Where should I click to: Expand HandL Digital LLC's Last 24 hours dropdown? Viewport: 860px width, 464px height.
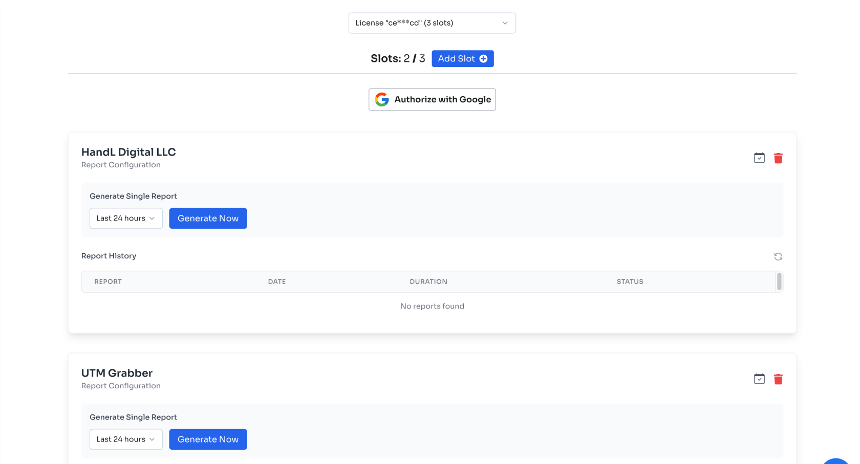tap(126, 218)
